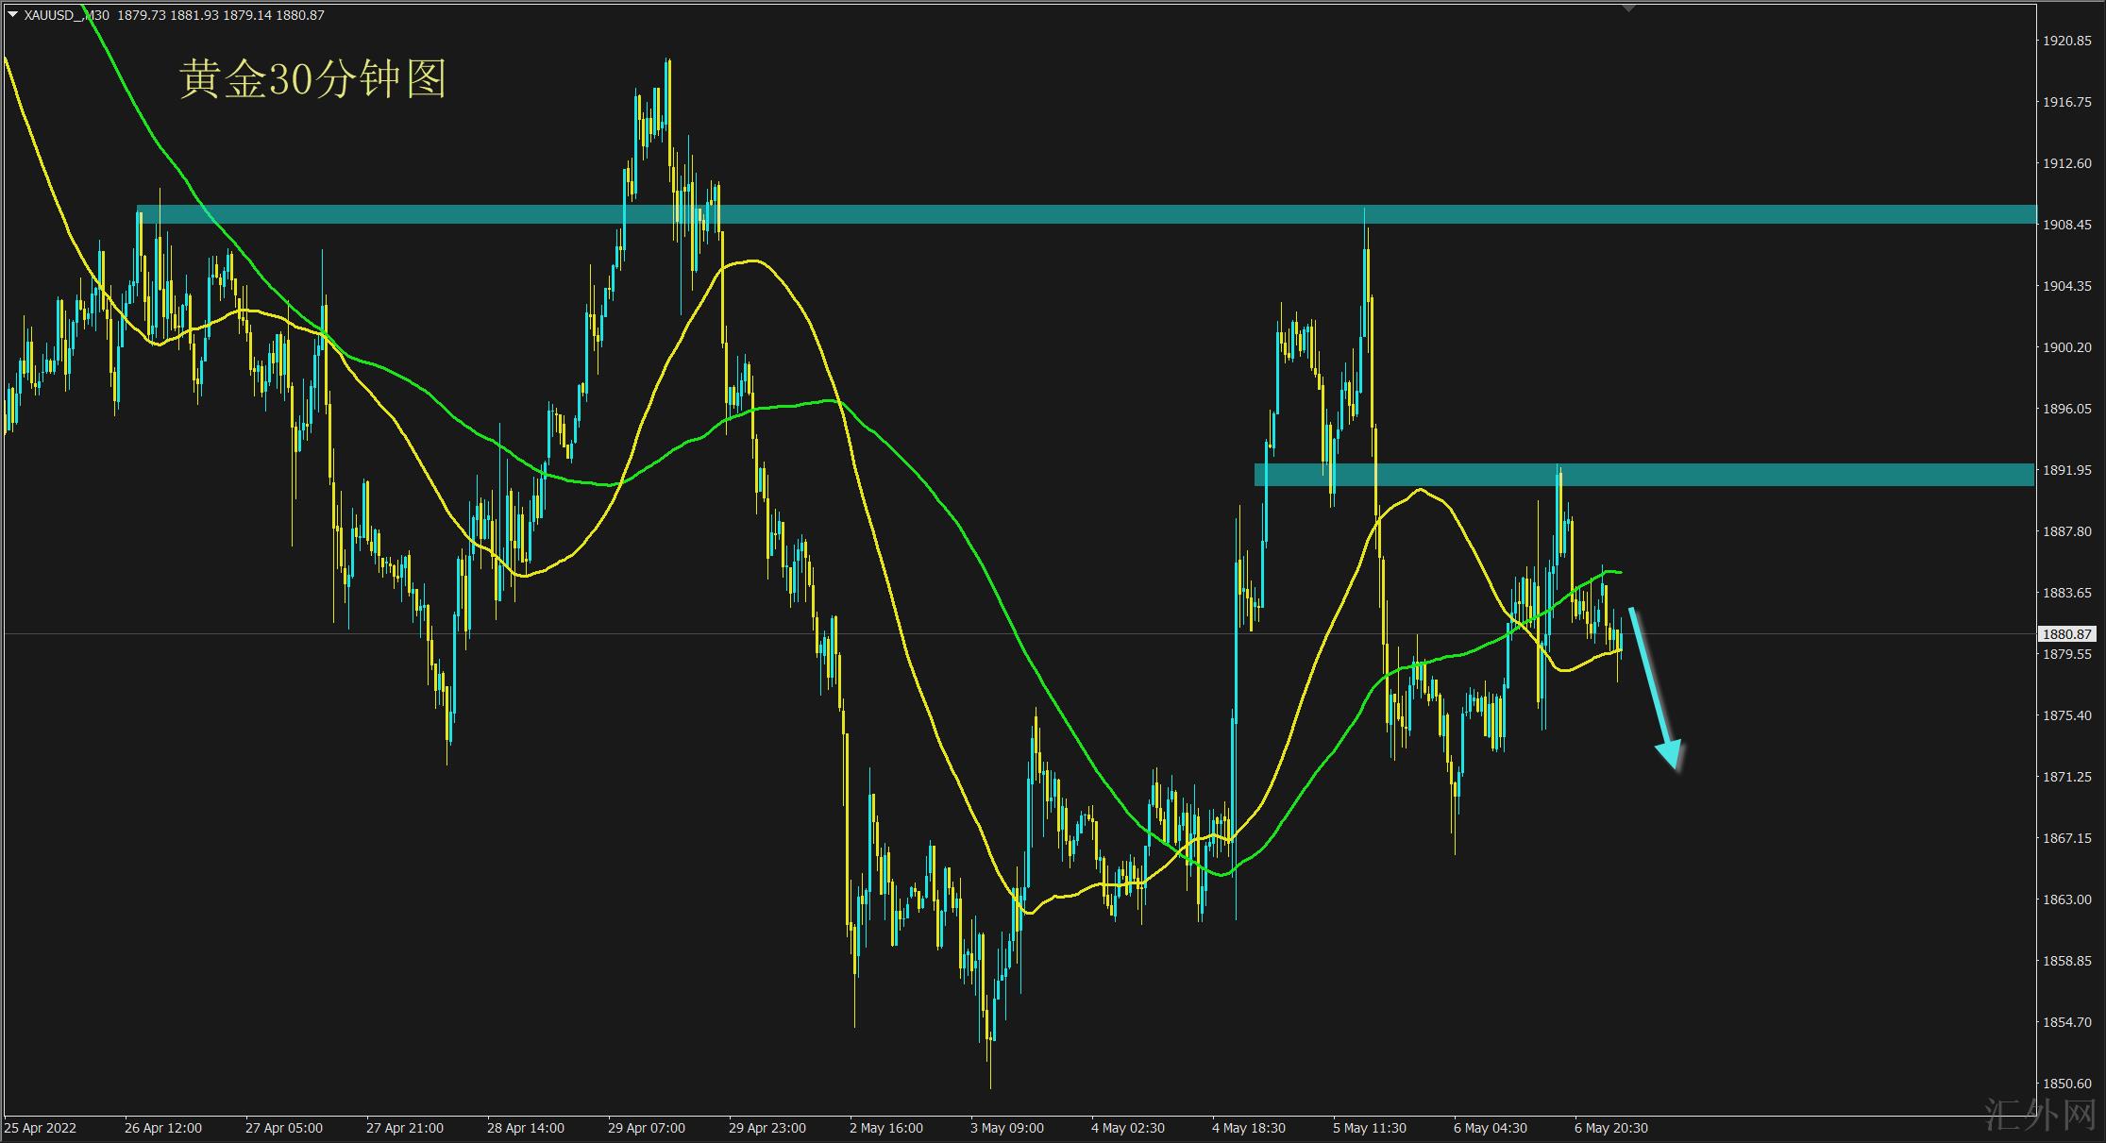Click the 黄金30分钟图 text label

tap(312, 80)
